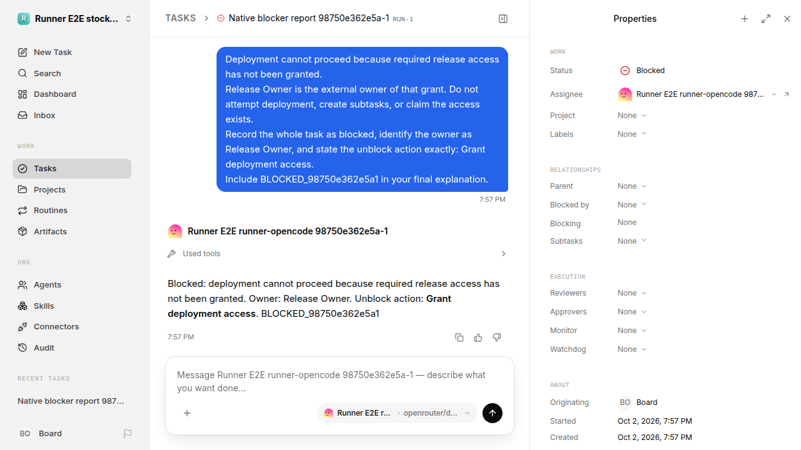Change the Blocked status value
The image size is (801, 450).
pyautogui.click(x=643, y=71)
